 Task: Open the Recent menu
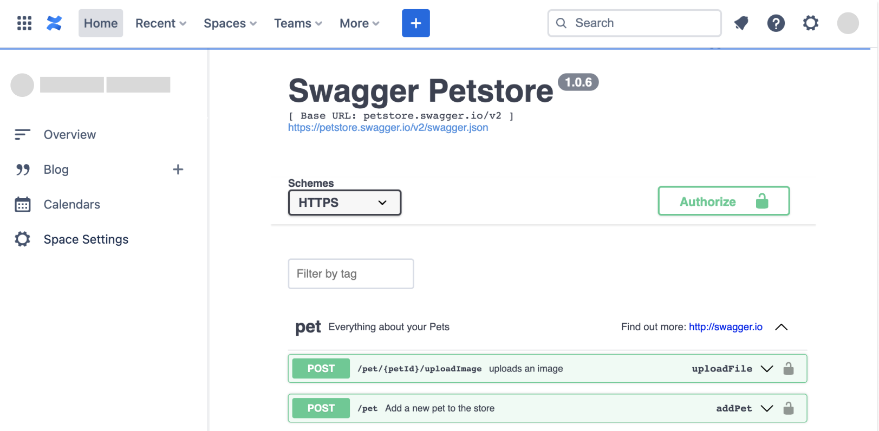tap(161, 23)
